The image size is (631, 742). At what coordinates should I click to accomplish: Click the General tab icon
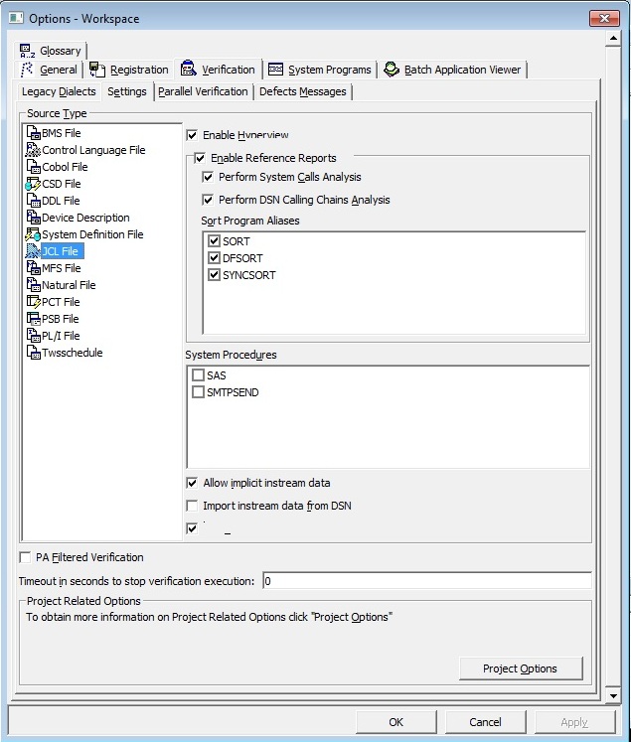27,70
